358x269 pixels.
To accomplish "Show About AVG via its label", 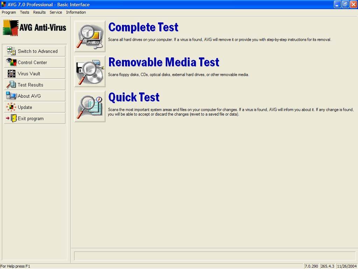I will pyautogui.click(x=29, y=96).
